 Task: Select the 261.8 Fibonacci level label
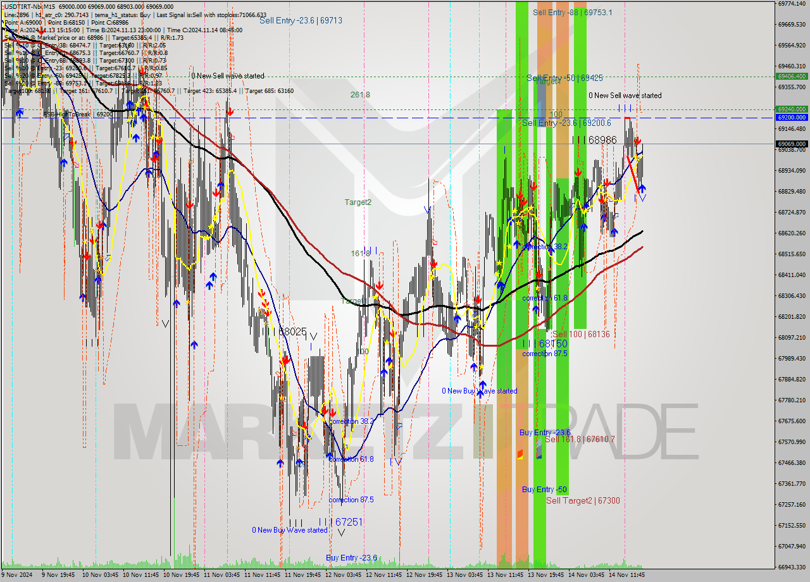pyautogui.click(x=360, y=95)
